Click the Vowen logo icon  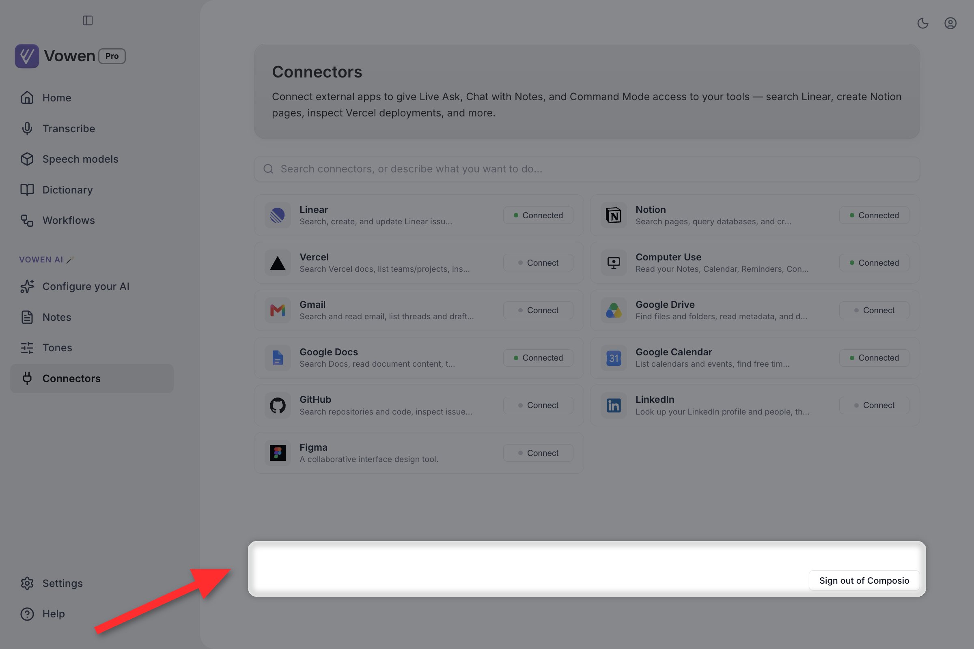pyautogui.click(x=27, y=56)
